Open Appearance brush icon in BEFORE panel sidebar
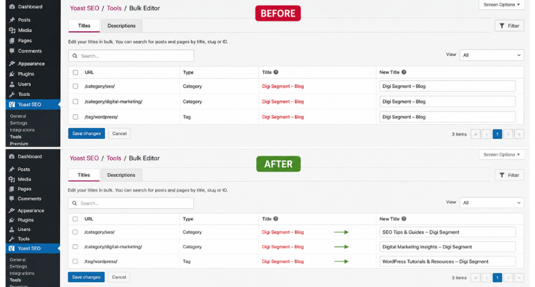The width and height of the screenshot is (535, 287). pos(12,63)
